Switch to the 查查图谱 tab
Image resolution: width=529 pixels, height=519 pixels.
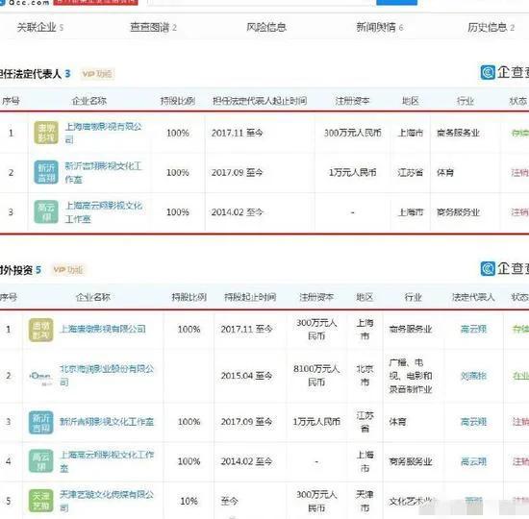pyautogui.click(x=153, y=27)
